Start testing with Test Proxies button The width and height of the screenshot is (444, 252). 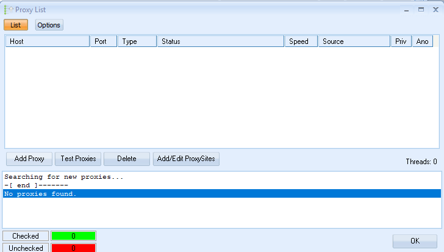coord(78,159)
